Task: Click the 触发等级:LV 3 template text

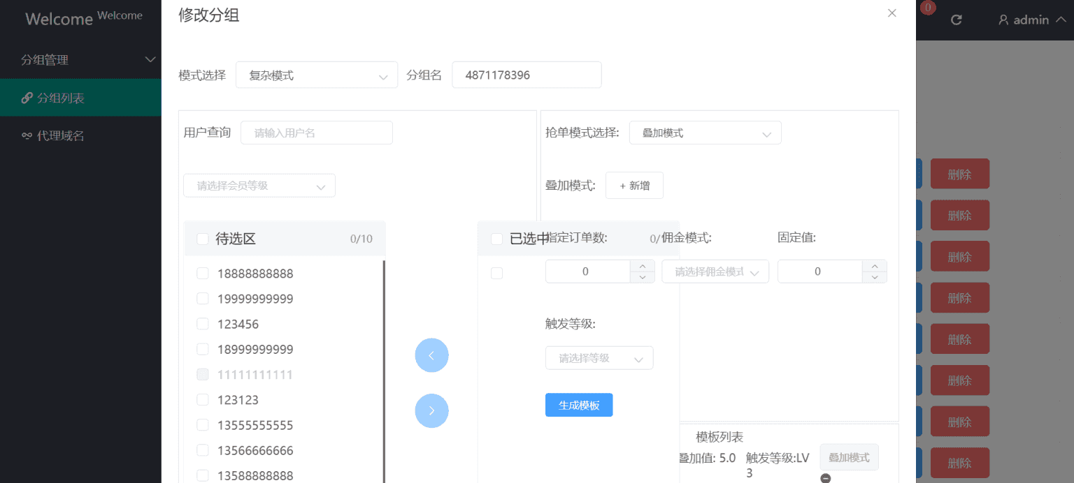Action: pos(778,465)
